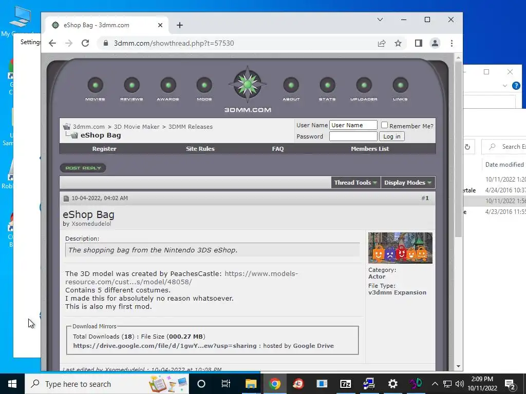
Task: Open the Movies section orb
Action: (x=95, y=85)
